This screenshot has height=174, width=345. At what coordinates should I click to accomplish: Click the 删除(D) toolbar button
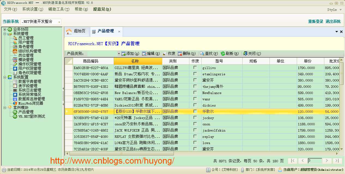tap(187, 54)
